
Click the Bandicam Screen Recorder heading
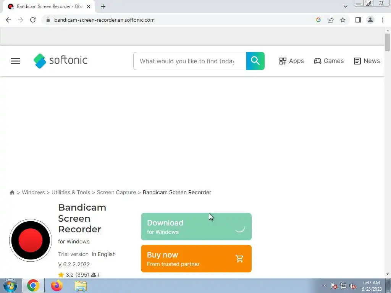[x=82, y=218]
